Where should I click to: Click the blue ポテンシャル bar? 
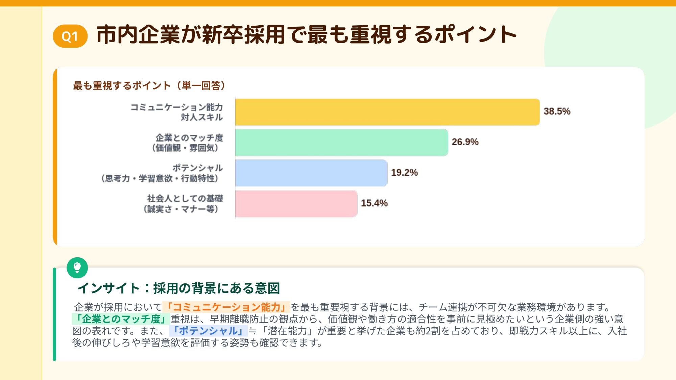tap(311, 173)
